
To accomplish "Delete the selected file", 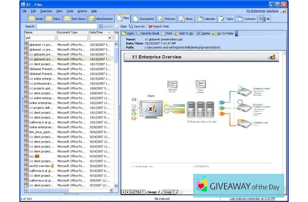I will [x=203, y=33].
